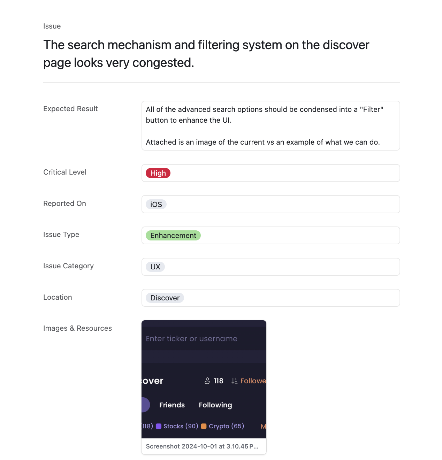Open the Issue Type field box
Image resolution: width=442 pixels, height=460 pixels.
click(271, 236)
